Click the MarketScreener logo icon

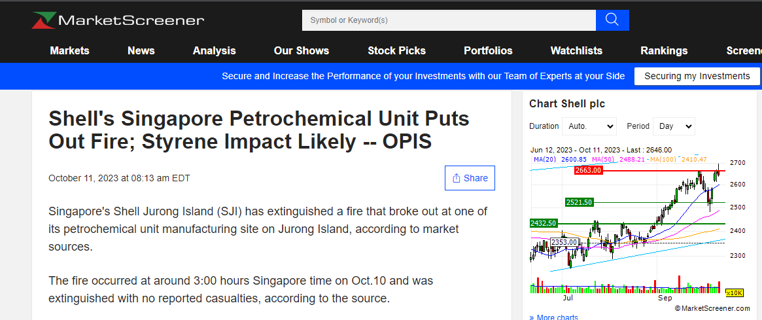[44, 20]
